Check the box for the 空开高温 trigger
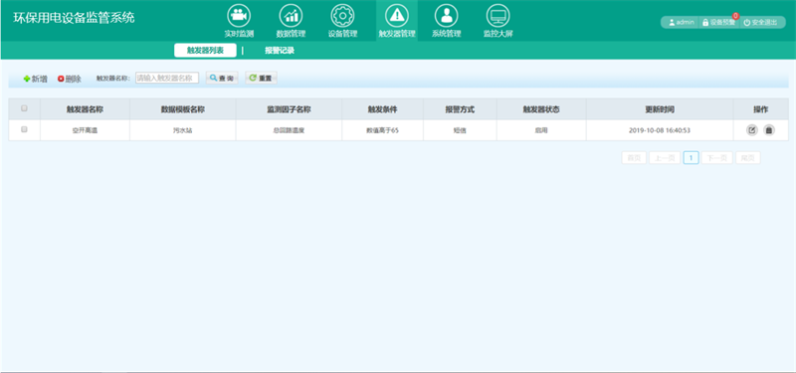 pos(24,129)
